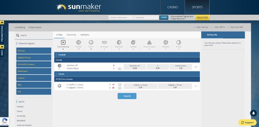Choose the Tennis ball icon filter
Viewport: 259px width, 127px height.
[x=91, y=43]
